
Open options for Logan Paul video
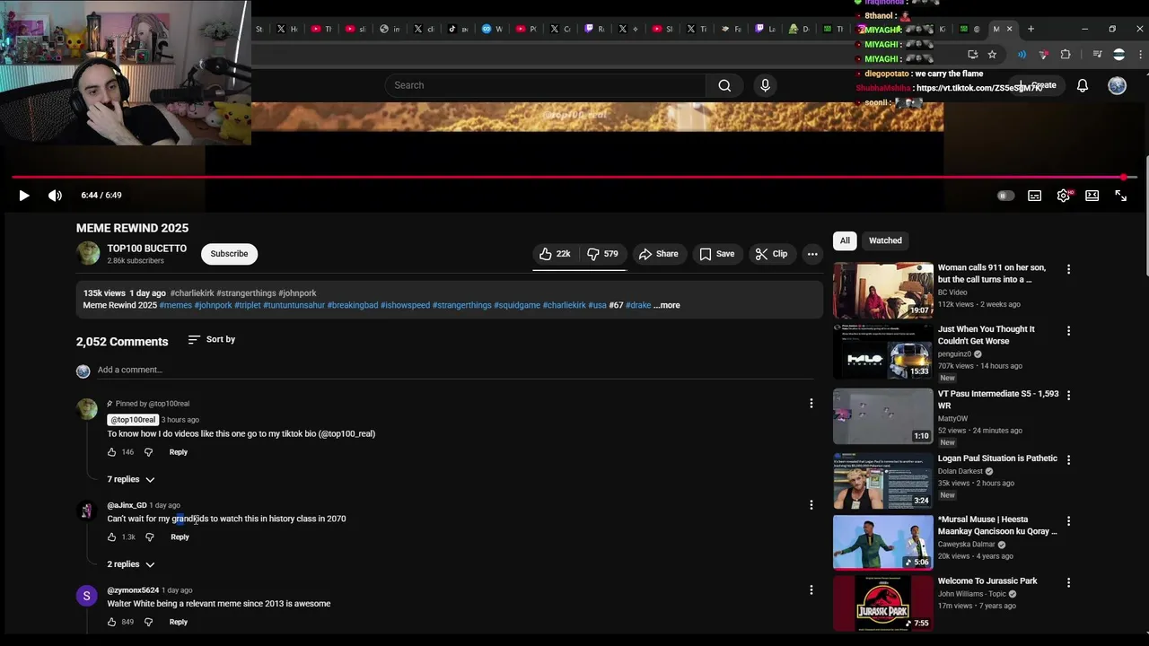click(x=1068, y=459)
